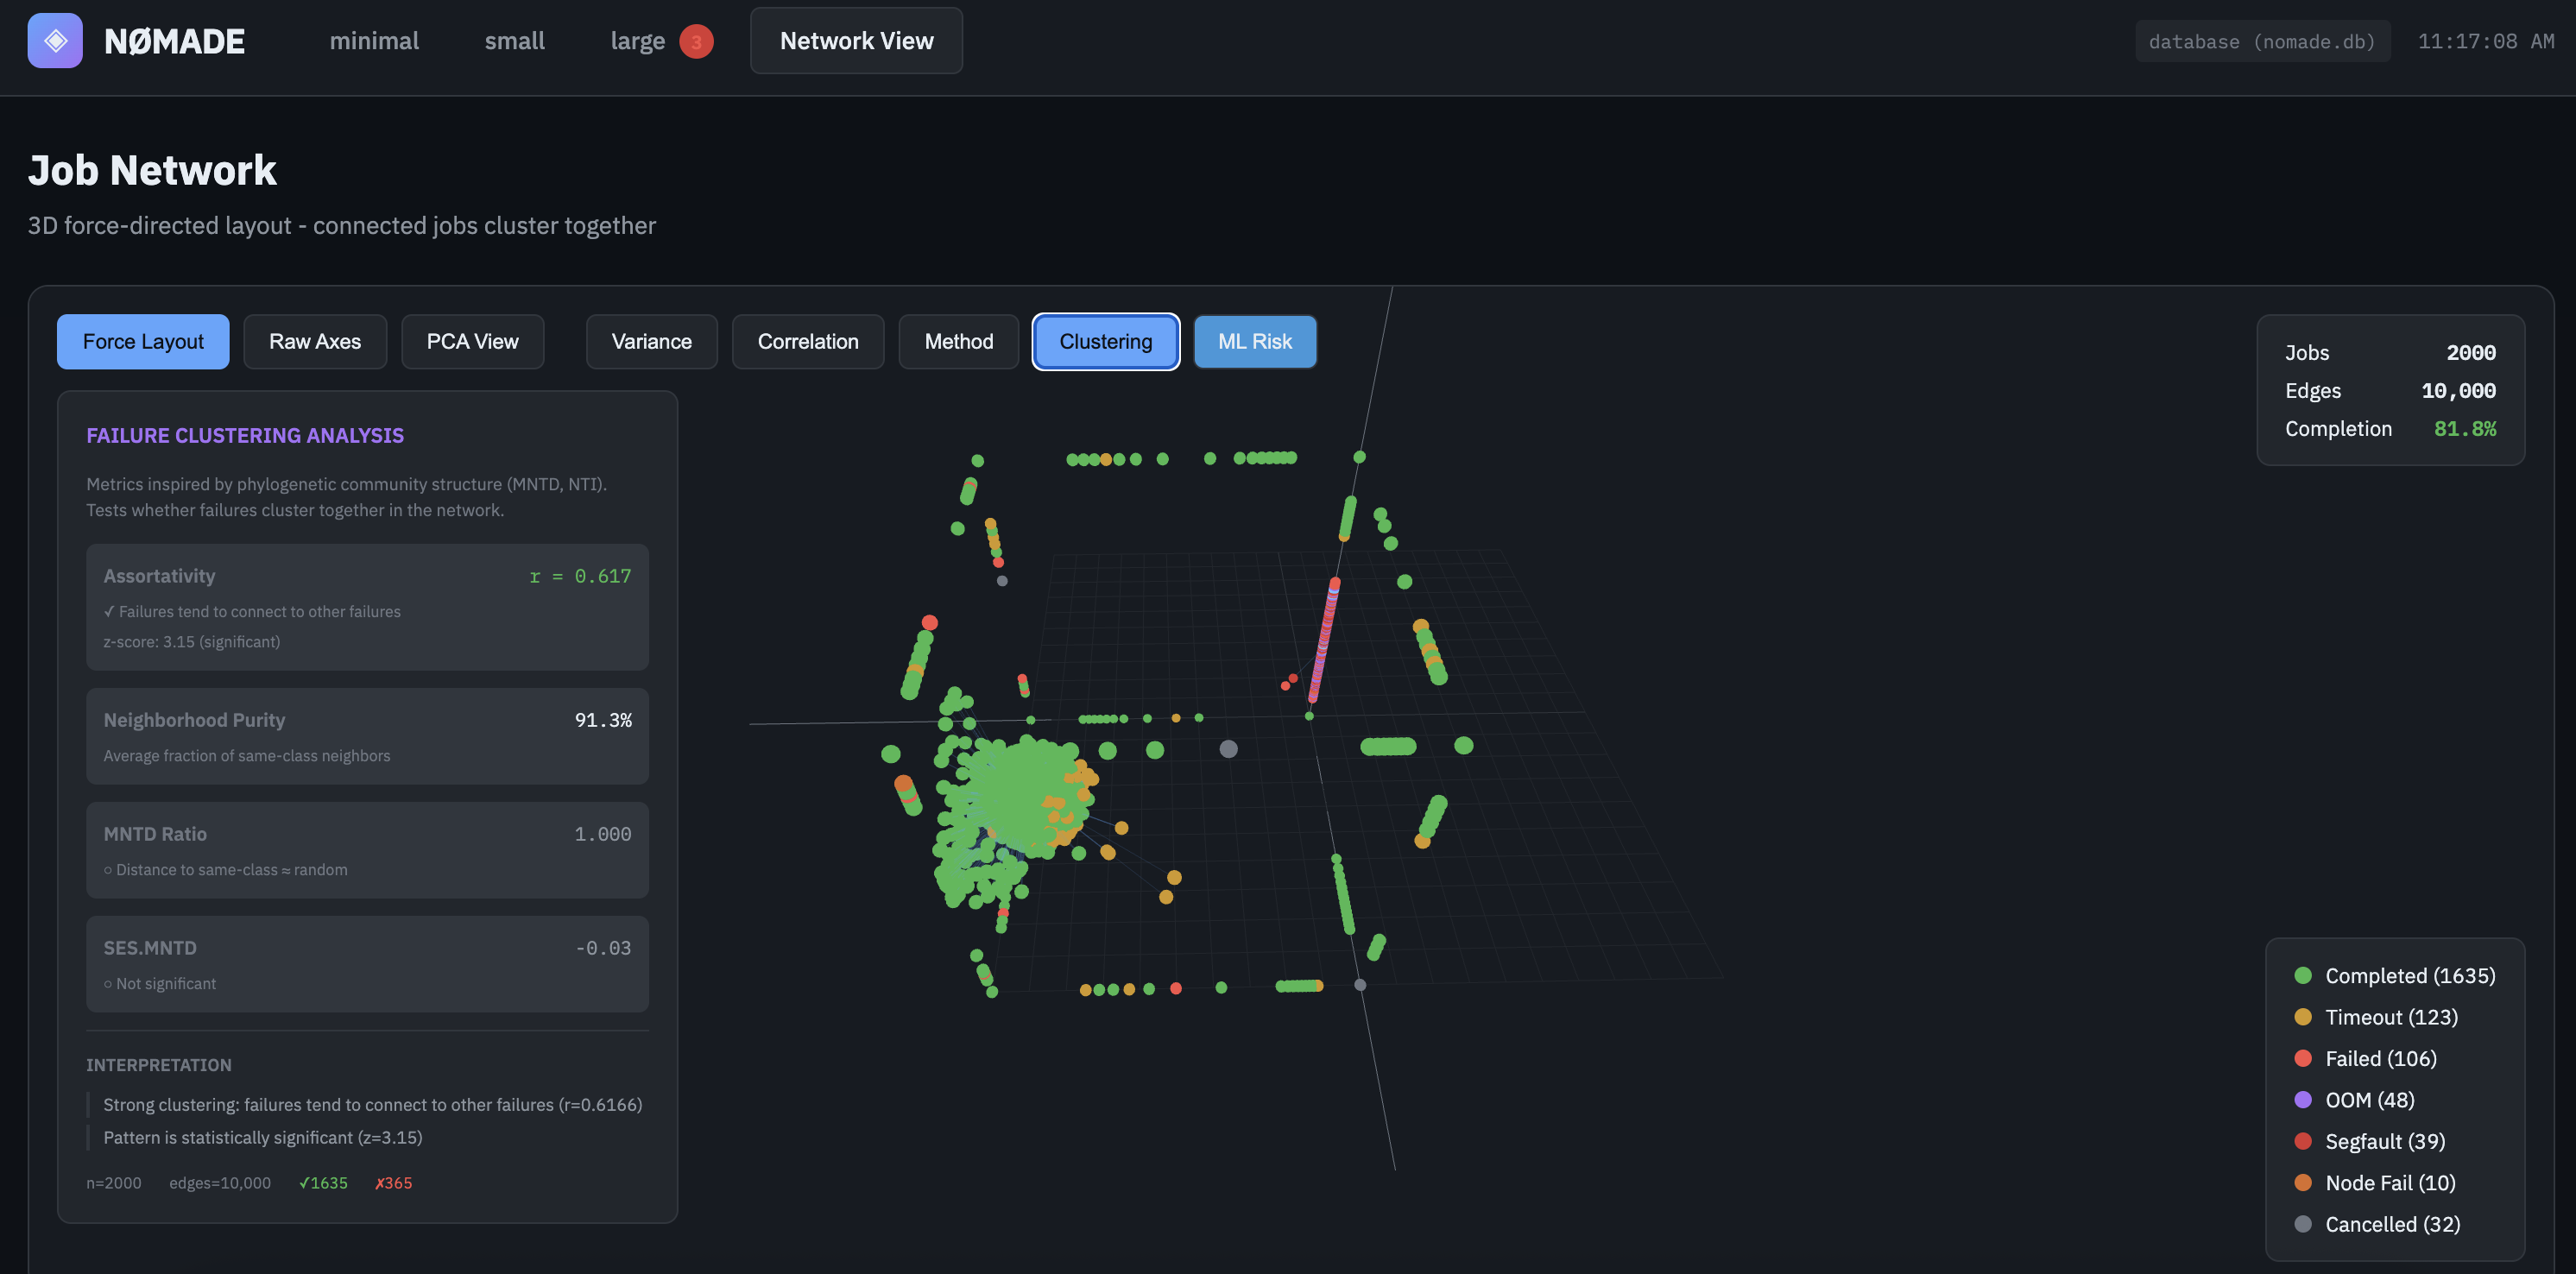The width and height of the screenshot is (2576, 1274).
Task: Enable the ML Risk overlay
Action: pos(1255,341)
